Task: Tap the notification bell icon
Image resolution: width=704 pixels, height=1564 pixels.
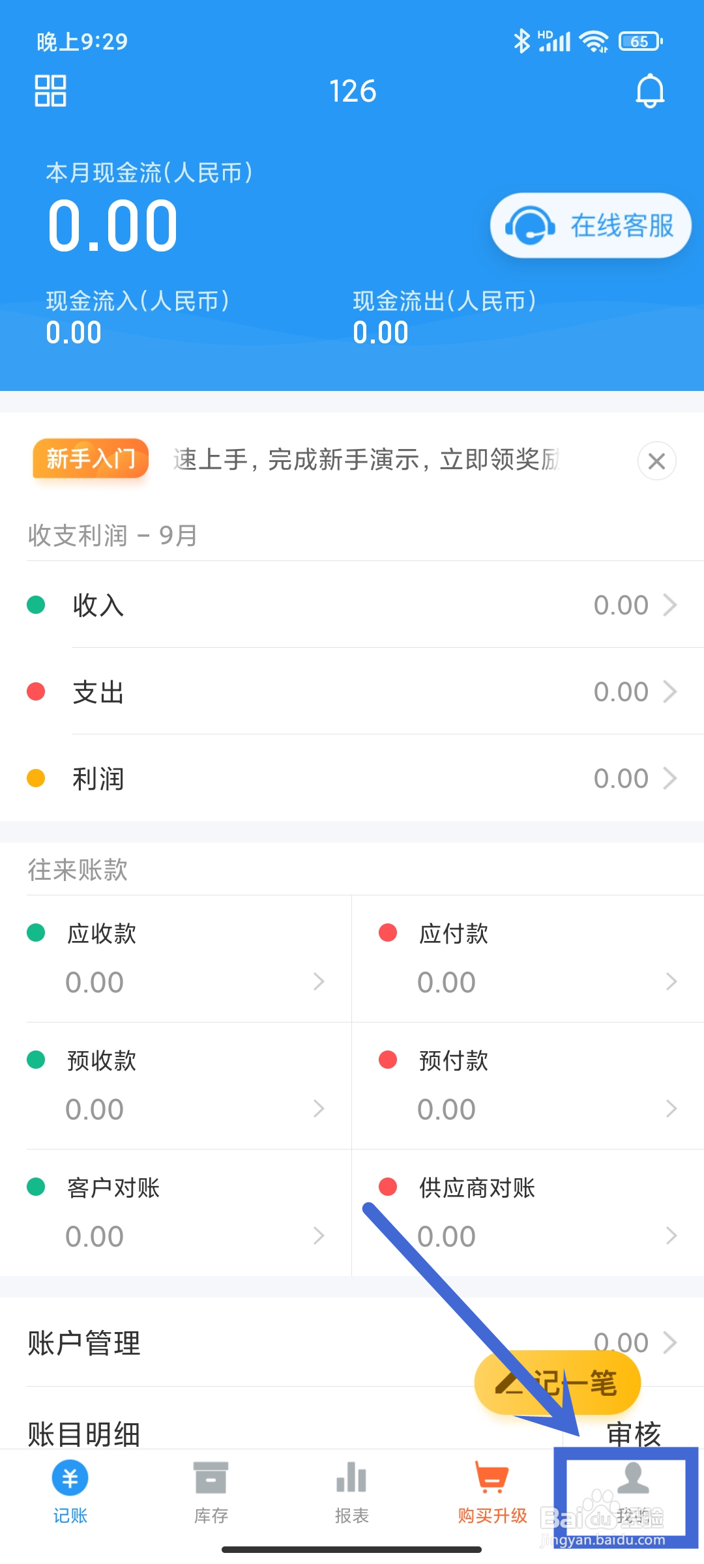Action: click(x=650, y=91)
